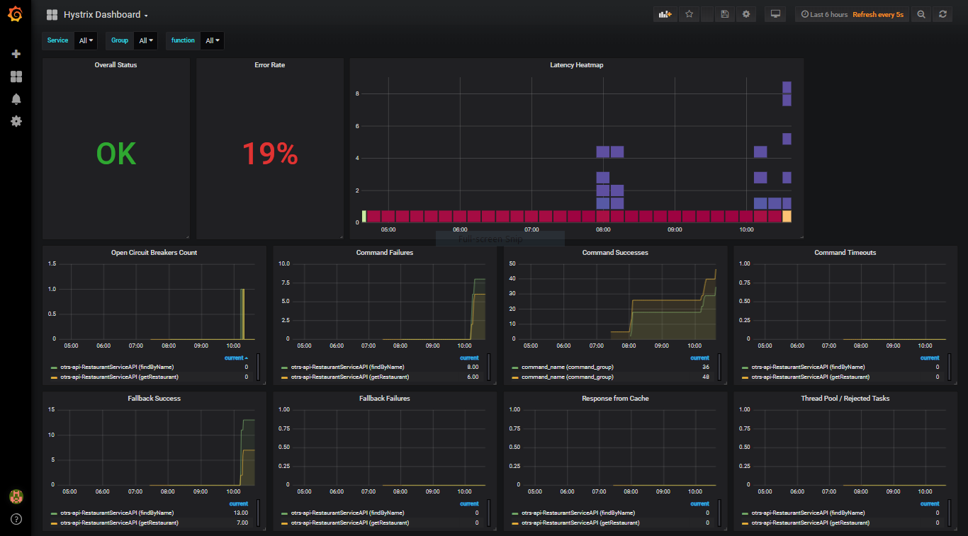Image resolution: width=968 pixels, height=536 pixels.
Task: Open the Service variable dropdown
Action: [x=86, y=41]
